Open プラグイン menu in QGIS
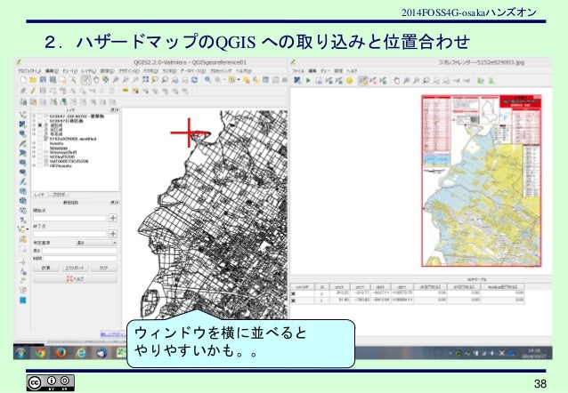The width and height of the screenshot is (568, 393). (129, 71)
